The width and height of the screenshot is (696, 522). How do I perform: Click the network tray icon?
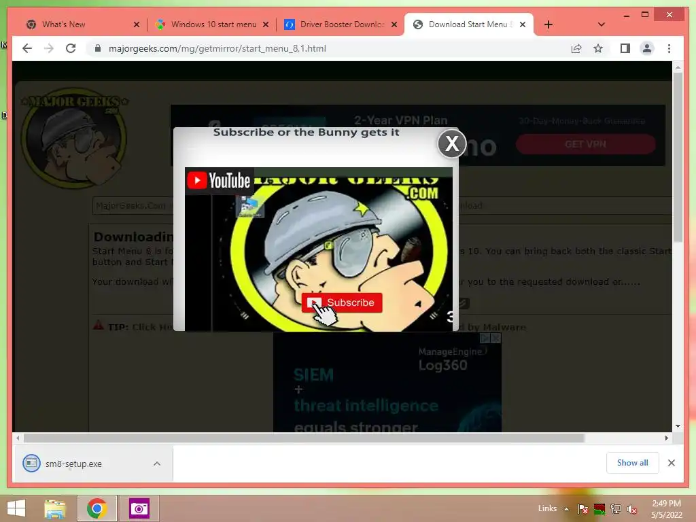[616, 508]
